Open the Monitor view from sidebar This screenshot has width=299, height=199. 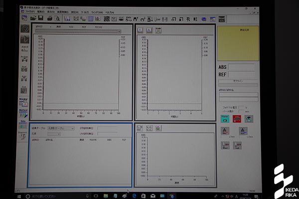coord(23,103)
